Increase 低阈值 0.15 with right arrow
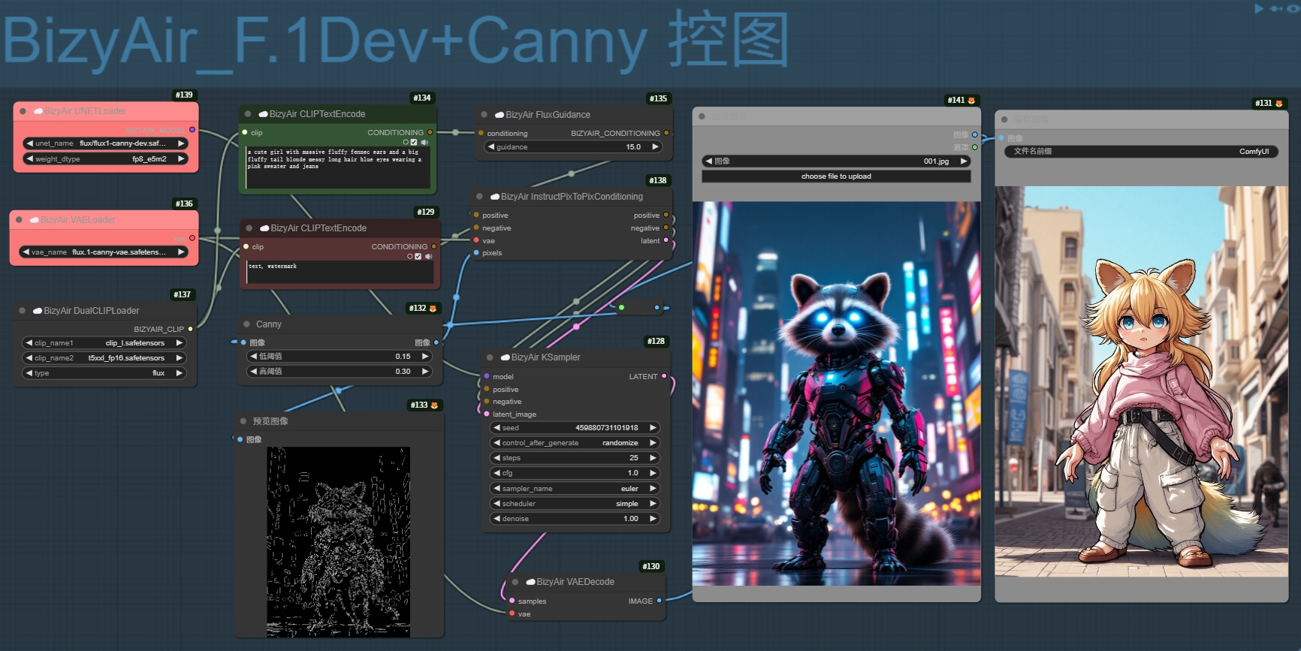This screenshot has width=1301, height=651. click(425, 357)
